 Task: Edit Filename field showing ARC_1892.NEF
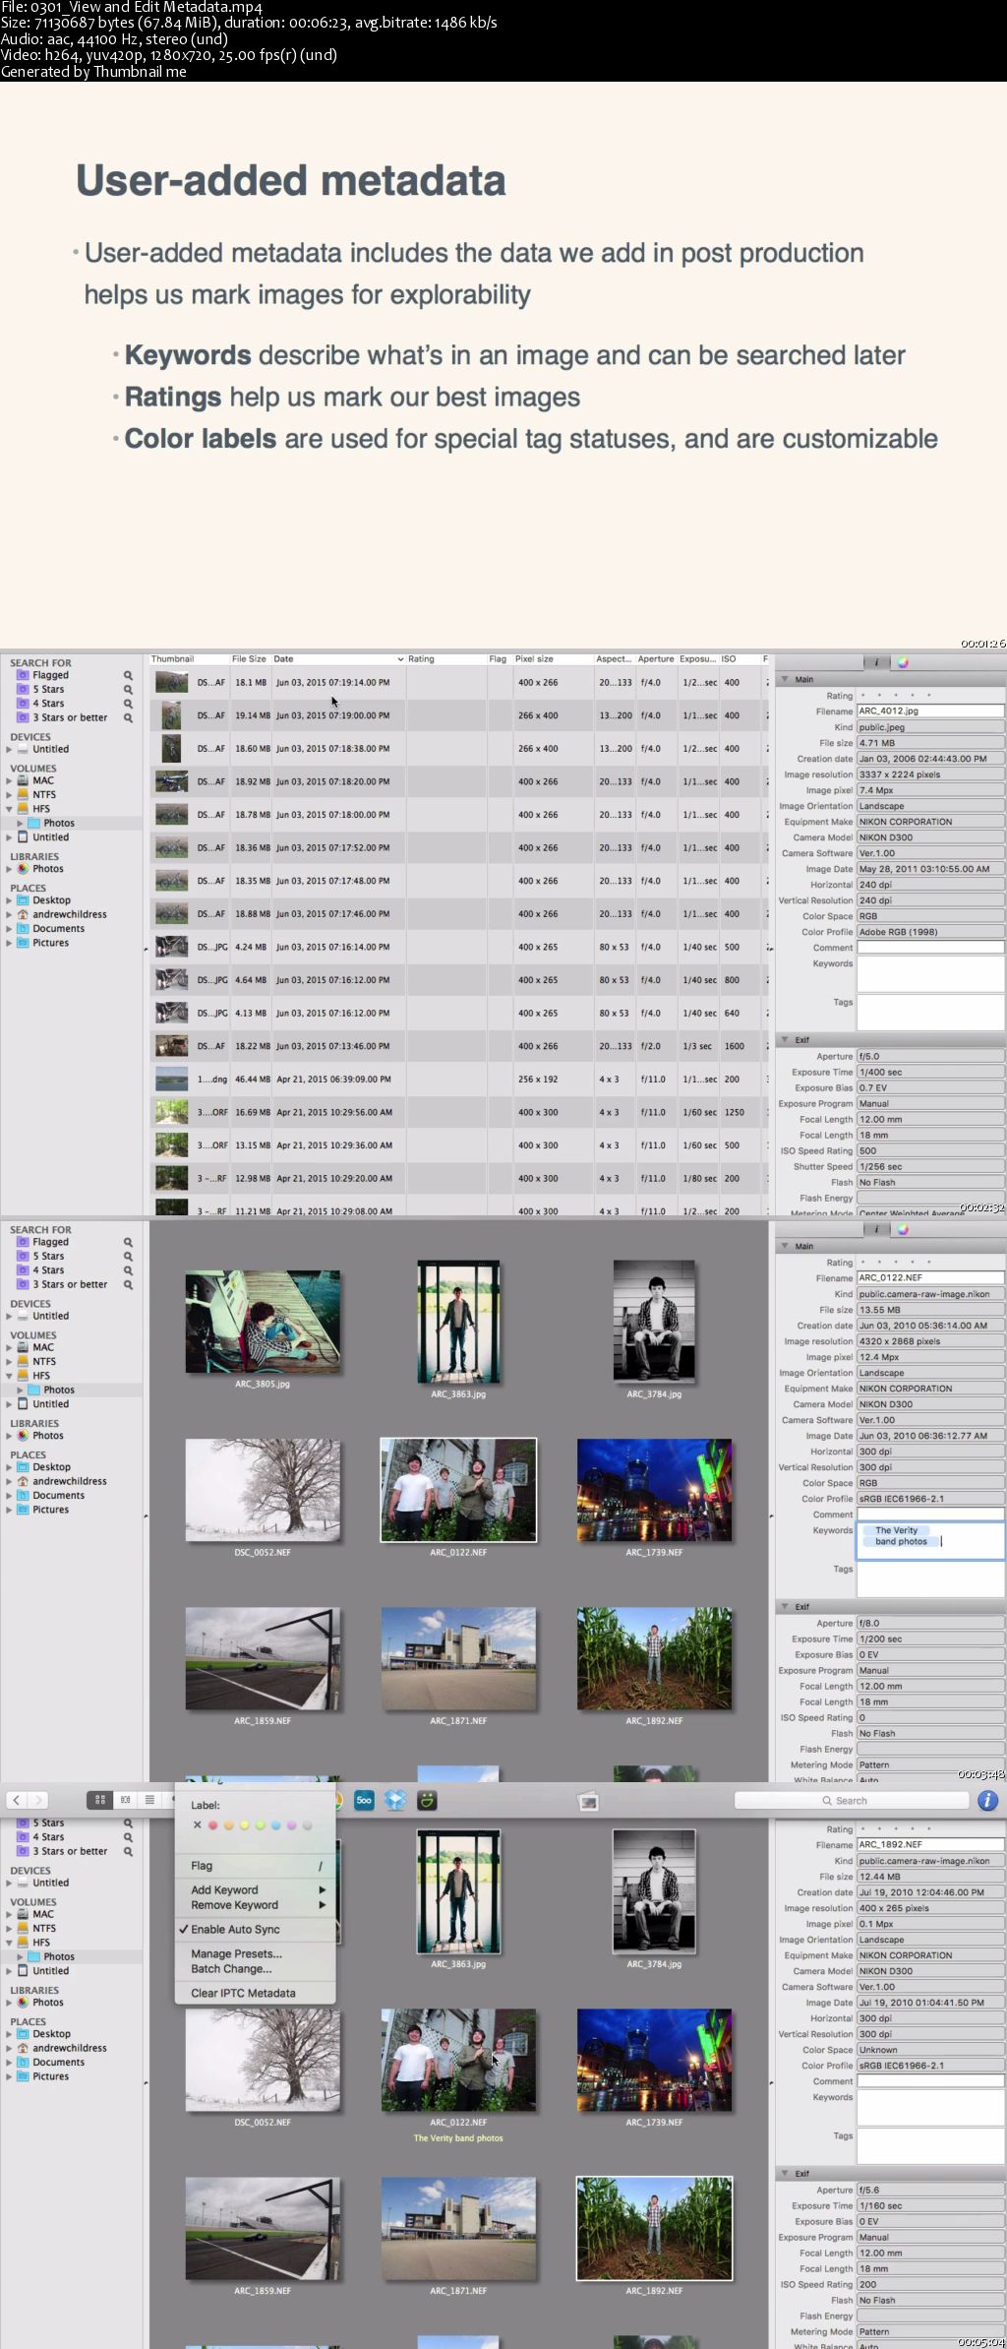pos(930,1845)
